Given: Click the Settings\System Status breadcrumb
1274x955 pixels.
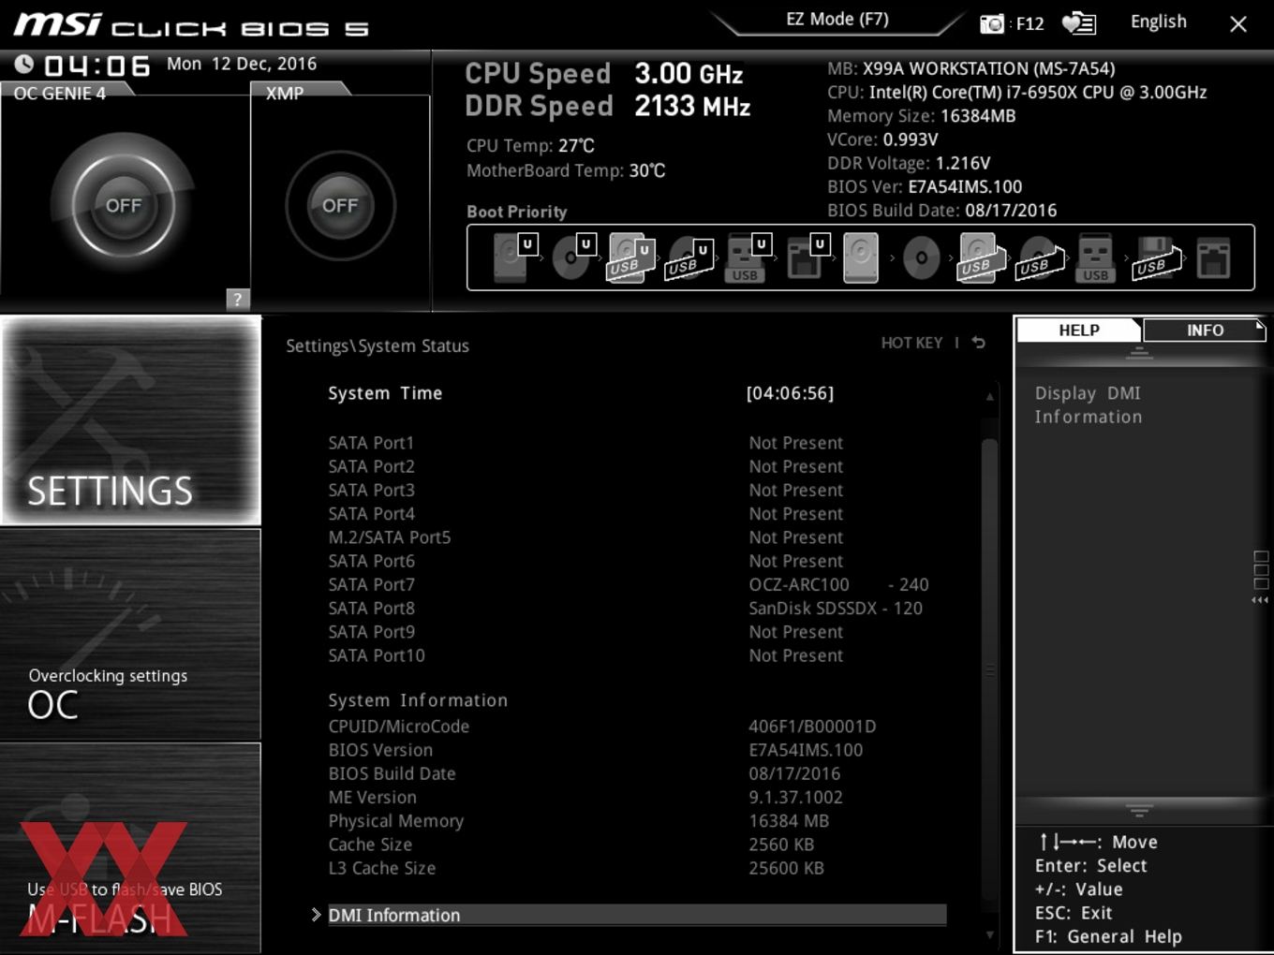Looking at the screenshot, I should coord(378,345).
